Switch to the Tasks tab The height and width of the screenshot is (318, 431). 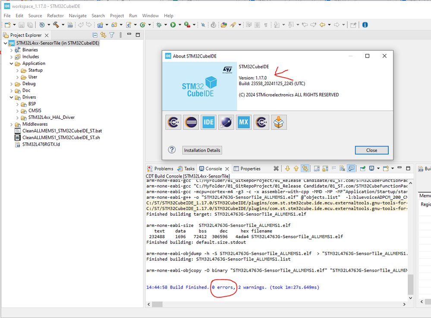click(186, 169)
